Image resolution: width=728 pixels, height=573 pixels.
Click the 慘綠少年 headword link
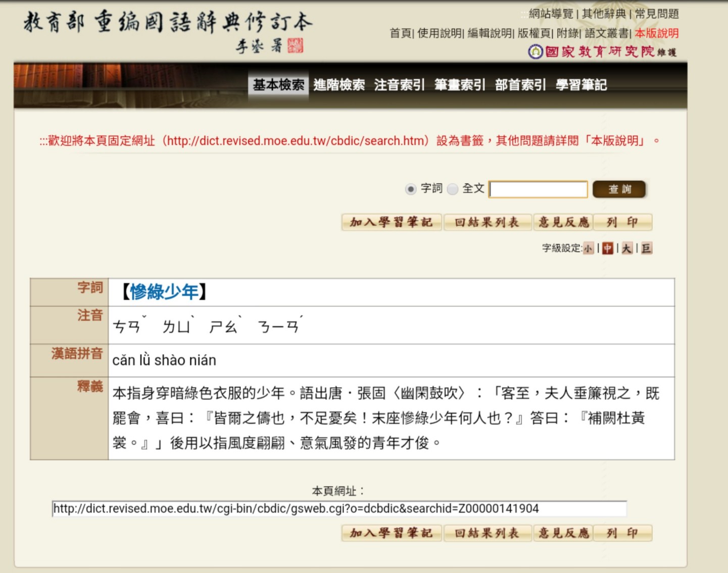point(164,292)
